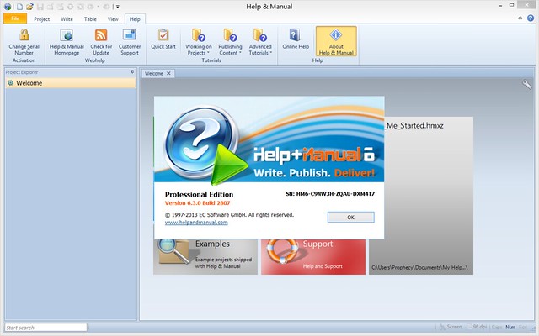This screenshot has height=336, width=539.
Task: Select the Help ribbon tab
Action: point(135,19)
